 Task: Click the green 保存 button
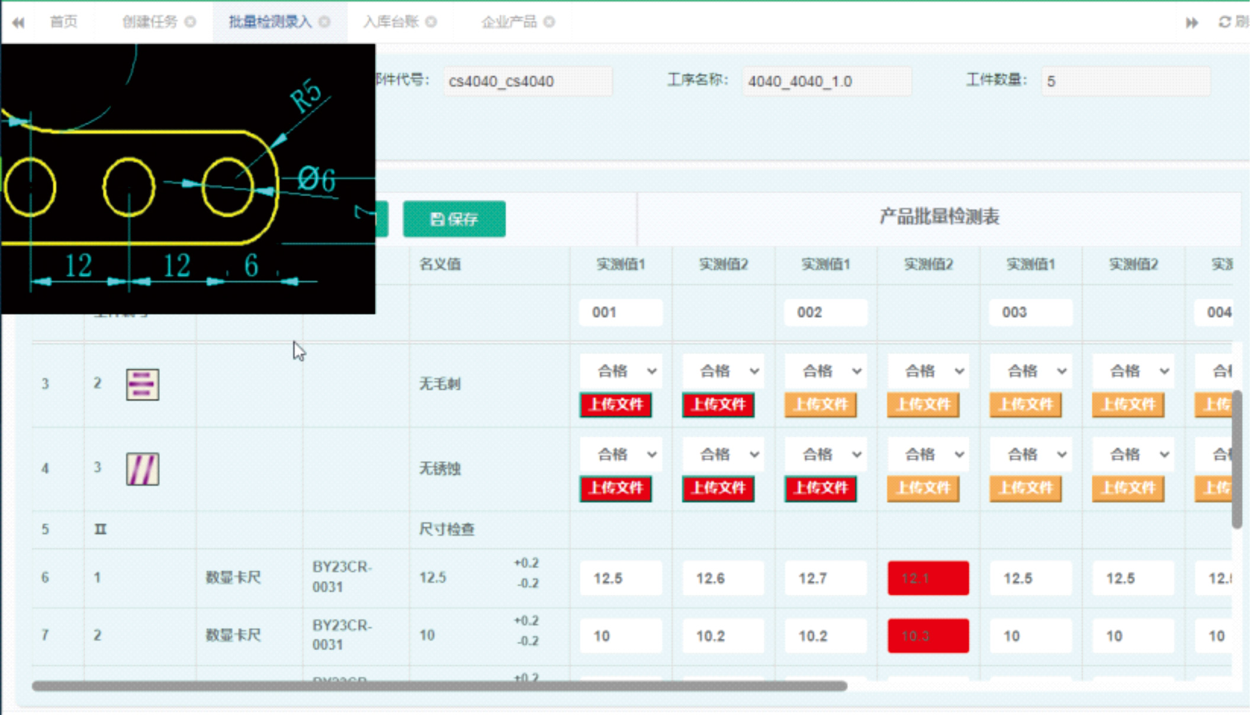click(454, 219)
